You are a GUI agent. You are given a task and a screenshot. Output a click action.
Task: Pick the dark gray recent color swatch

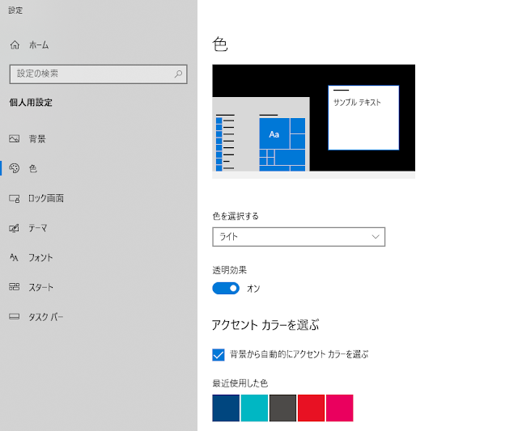coord(282,408)
